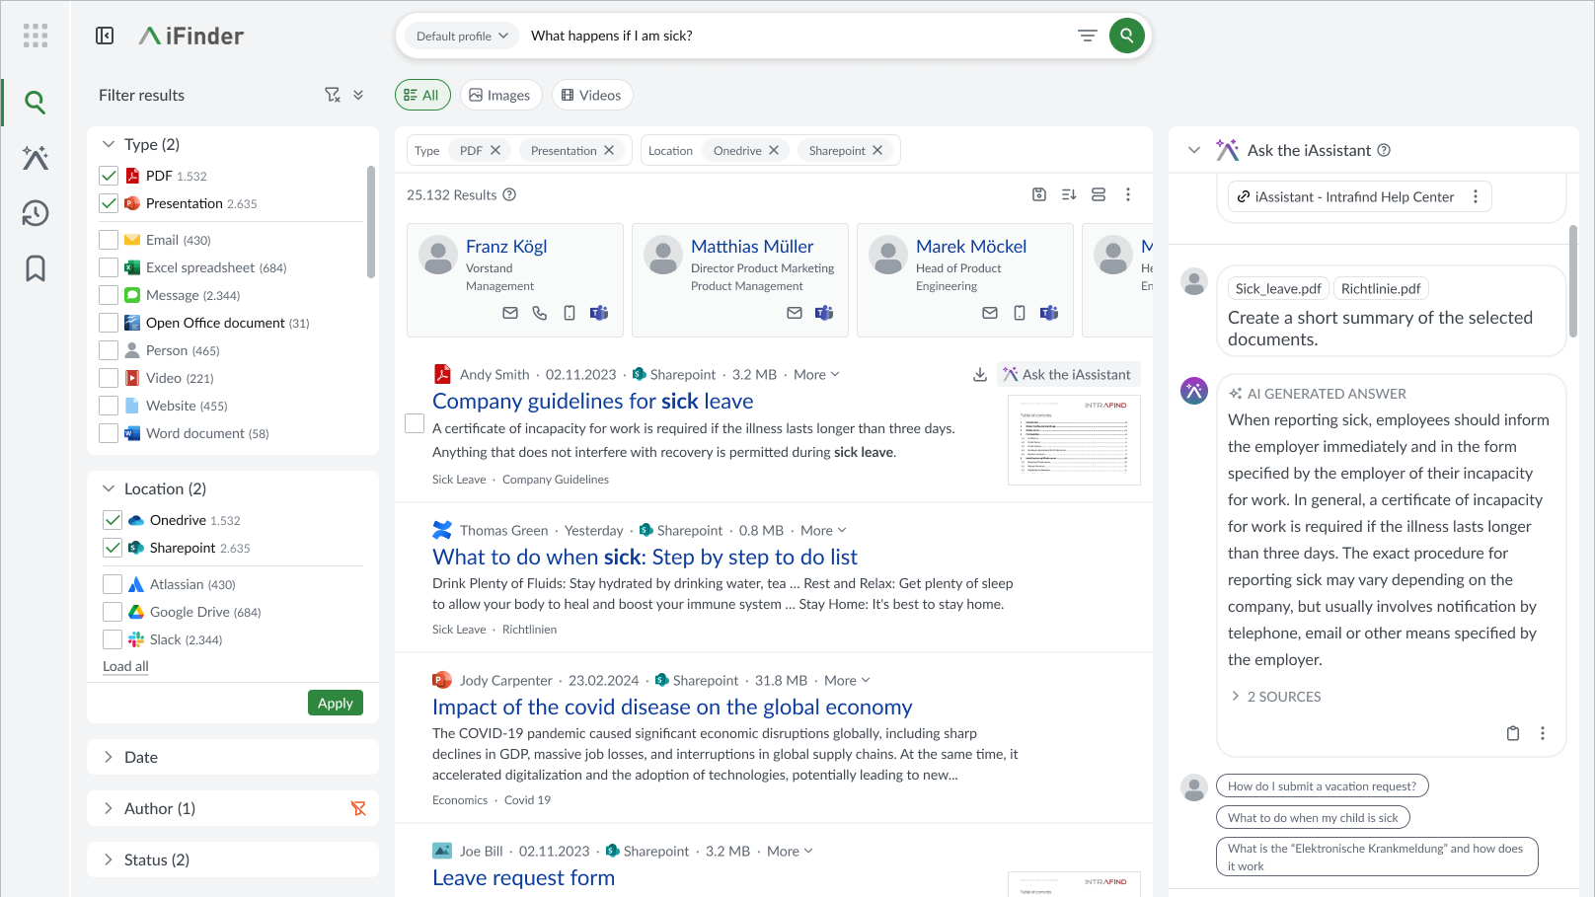The height and width of the screenshot is (897, 1595).
Task: Open the apps grid menu
Action: click(x=36, y=36)
